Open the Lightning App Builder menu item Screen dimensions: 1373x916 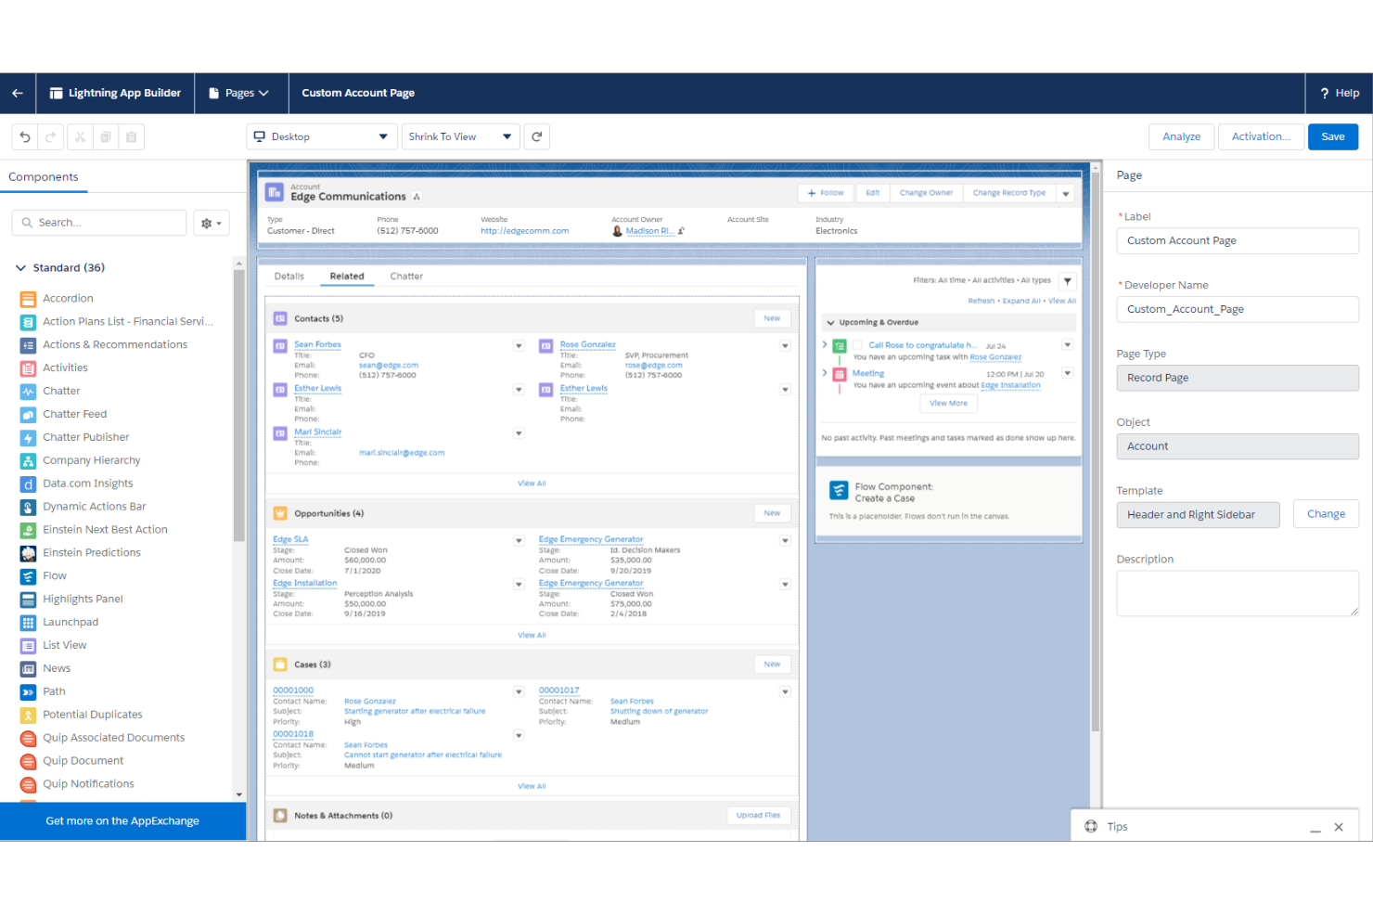[x=115, y=93]
